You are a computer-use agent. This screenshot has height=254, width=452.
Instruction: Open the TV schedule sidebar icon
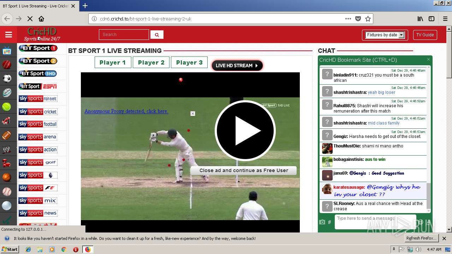click(x=7, y=51)
